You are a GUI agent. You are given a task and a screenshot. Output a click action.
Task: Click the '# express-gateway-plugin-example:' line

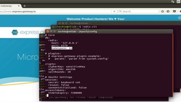(x=75, y=56)
